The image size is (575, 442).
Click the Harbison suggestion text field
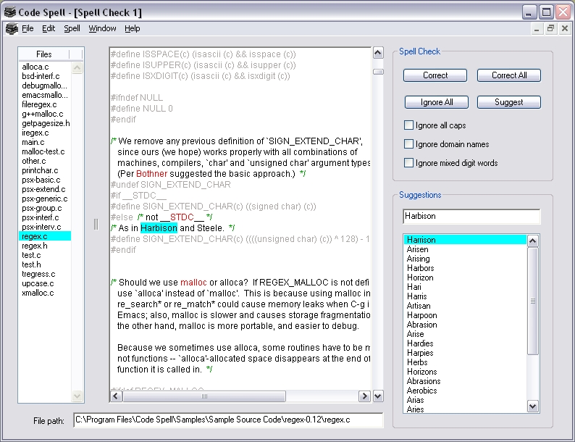(x=471, y=216)
